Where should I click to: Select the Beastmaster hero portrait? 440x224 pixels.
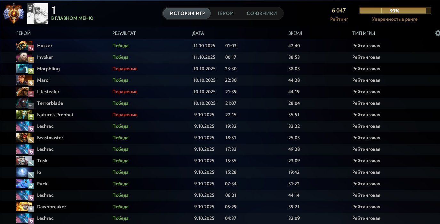click(25, 138)
